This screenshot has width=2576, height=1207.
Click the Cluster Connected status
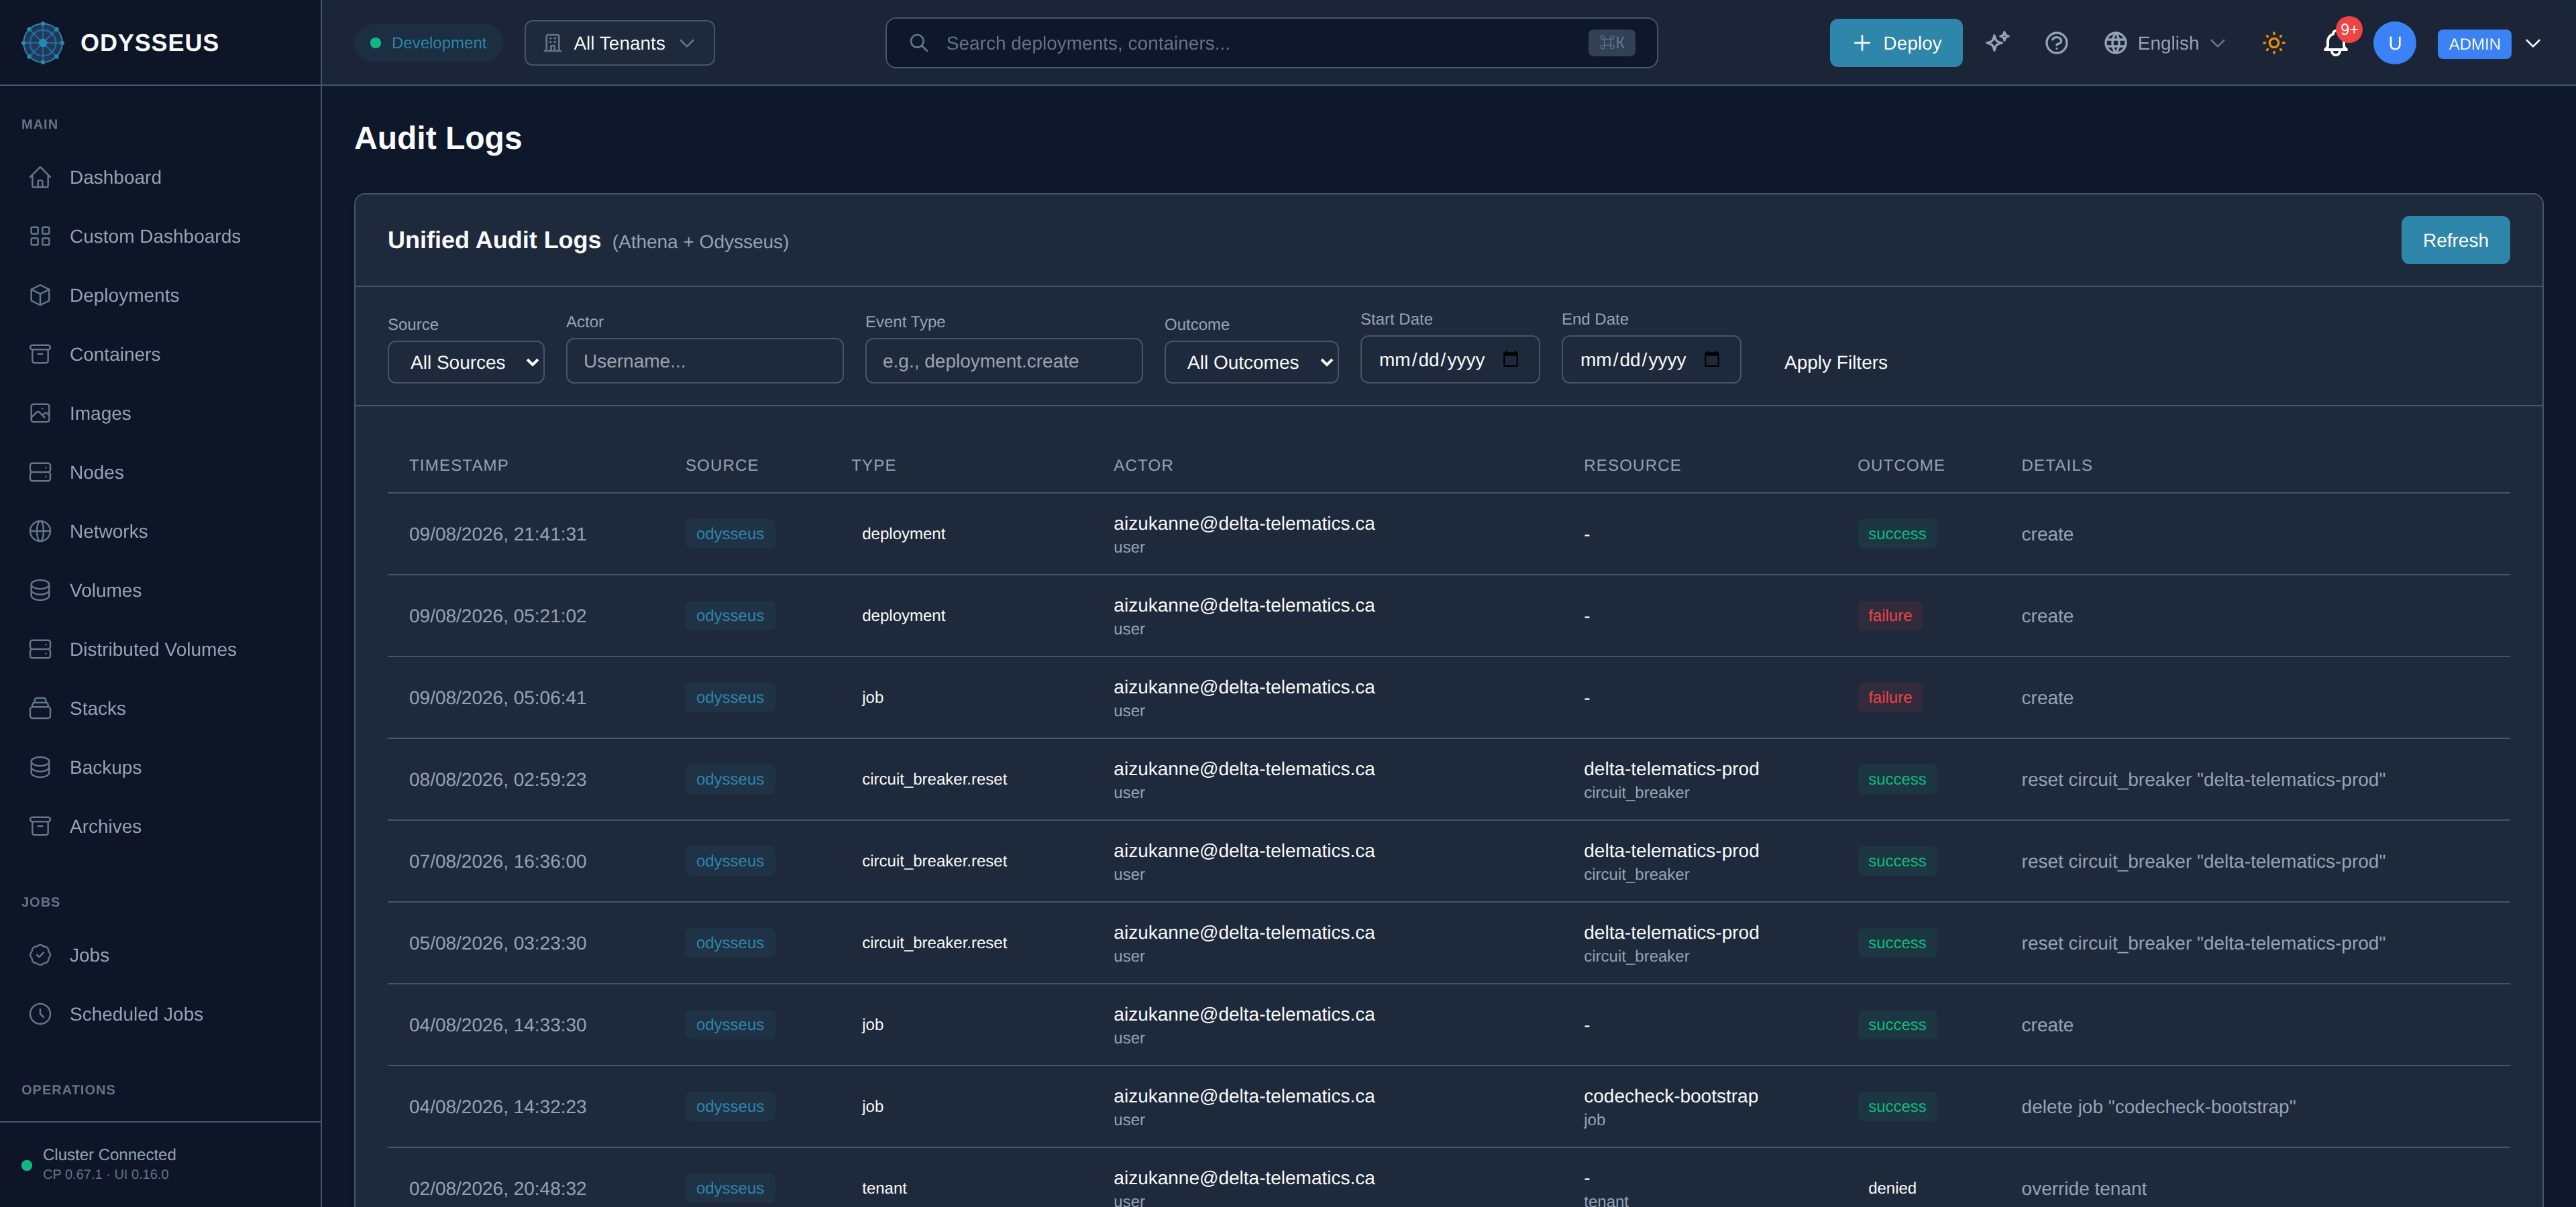point(109,1154)
